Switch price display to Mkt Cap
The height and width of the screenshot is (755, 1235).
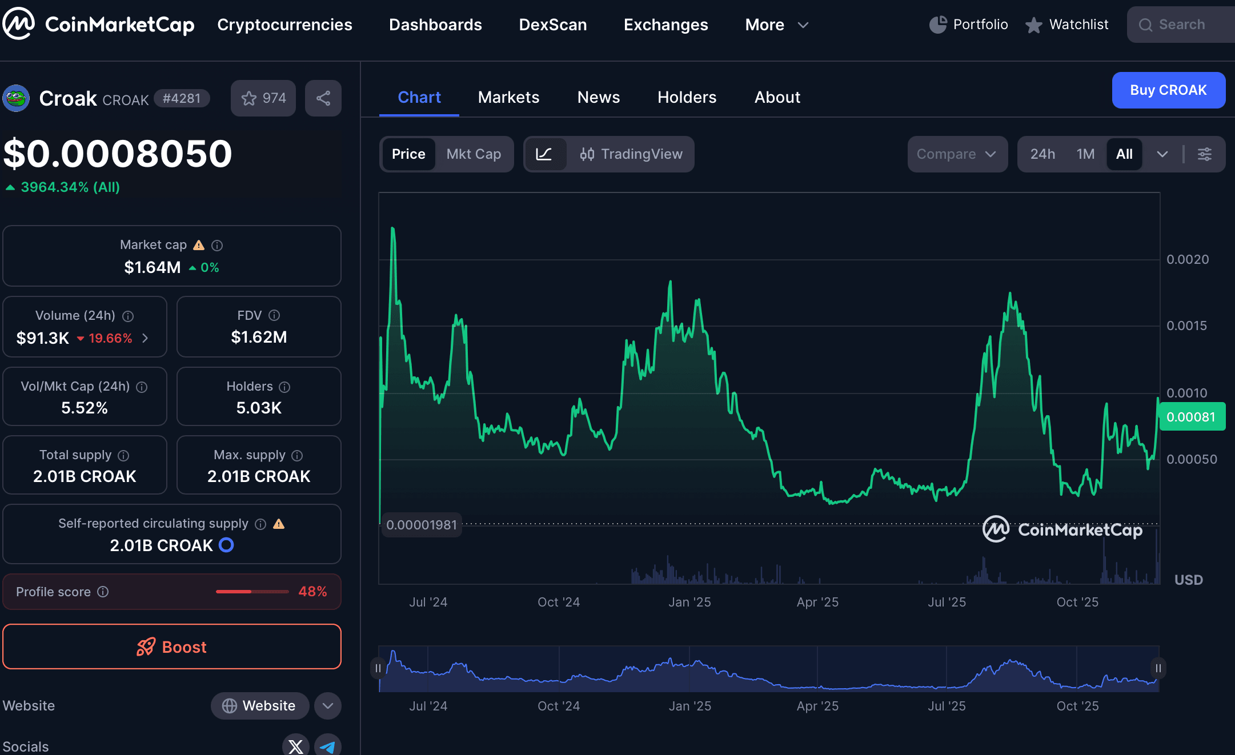tap(474, 154)
